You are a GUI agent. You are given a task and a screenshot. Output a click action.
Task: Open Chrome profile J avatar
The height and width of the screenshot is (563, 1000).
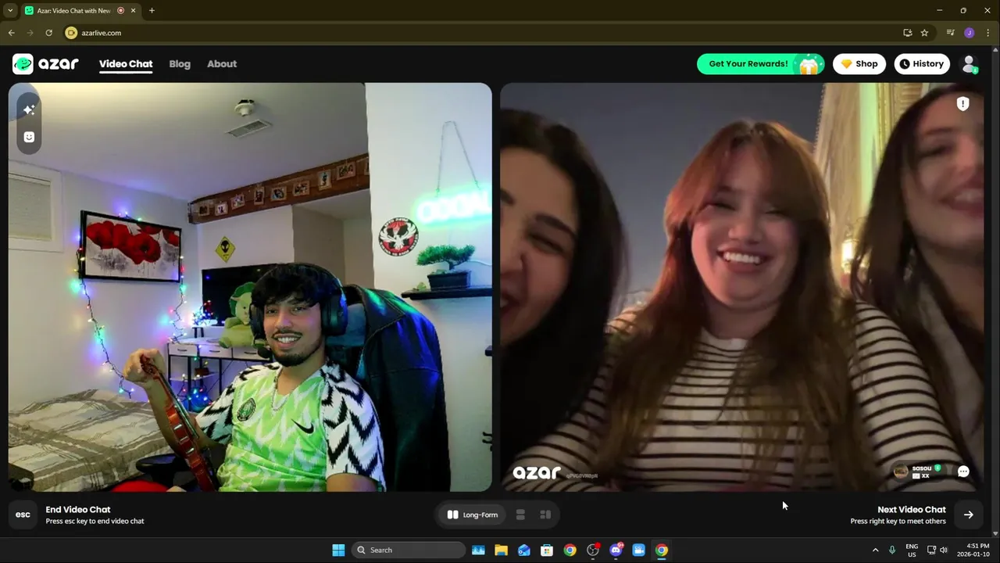click(x=969, y=33)
